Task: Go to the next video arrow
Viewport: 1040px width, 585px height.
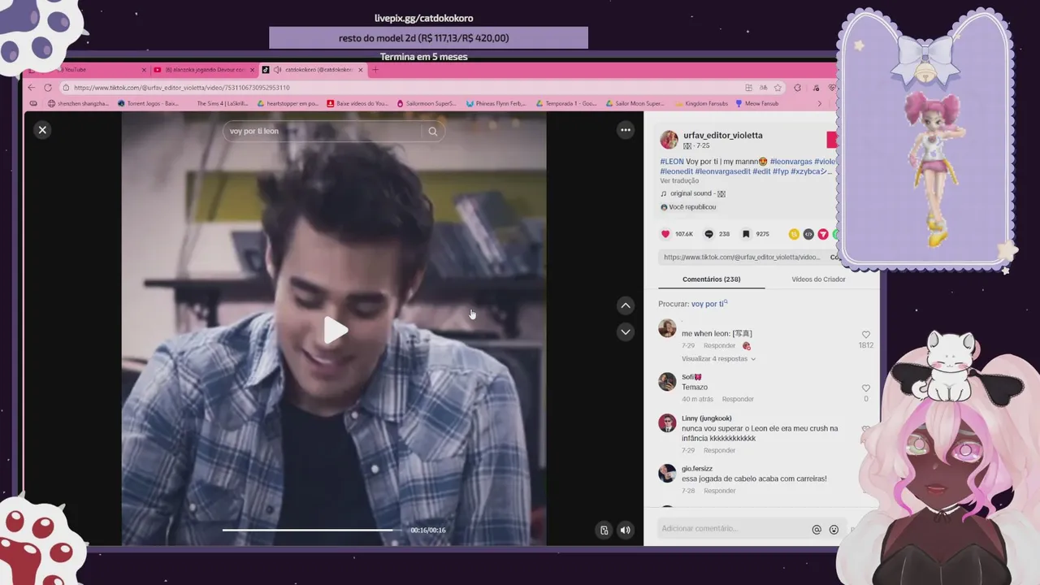Action: pos(625,331)
